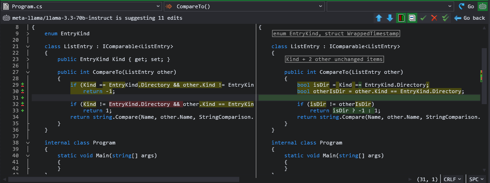Open the CRLF line ending selector
Screen dimensions: 490x183
452,179
